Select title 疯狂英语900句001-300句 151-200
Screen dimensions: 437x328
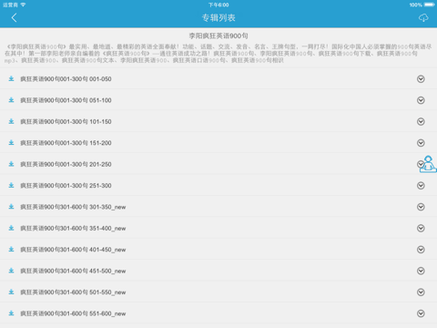(x=66, y=143)
